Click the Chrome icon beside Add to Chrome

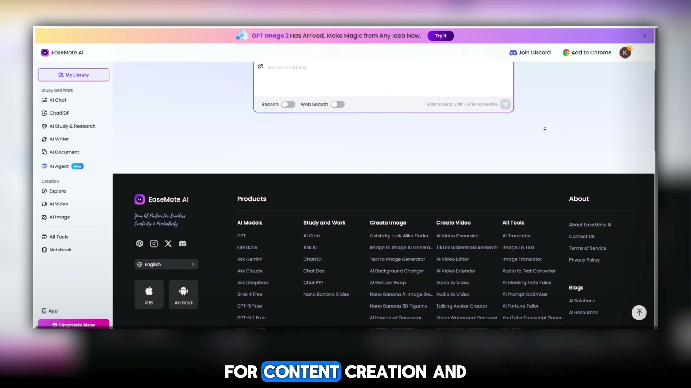(566, 52)
